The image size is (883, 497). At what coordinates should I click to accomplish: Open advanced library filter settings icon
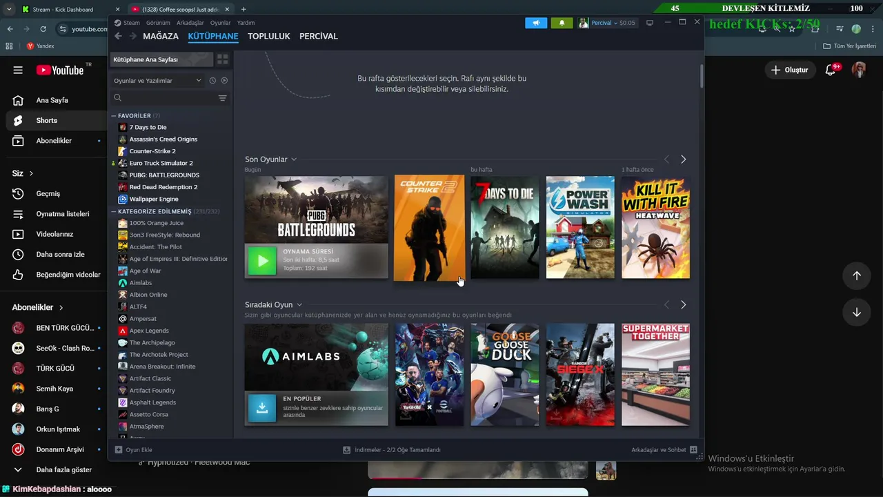point(222,98)
